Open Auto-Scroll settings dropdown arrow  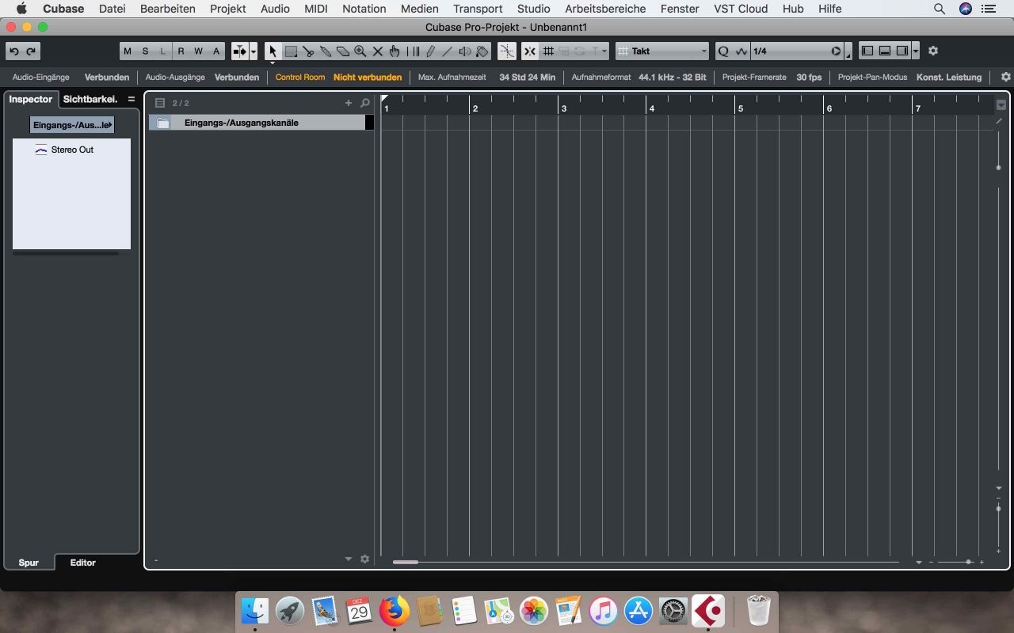click(x=253, y=51)
